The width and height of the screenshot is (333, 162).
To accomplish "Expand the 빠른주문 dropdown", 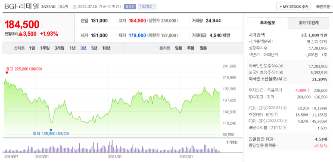I will click(324, 6).
